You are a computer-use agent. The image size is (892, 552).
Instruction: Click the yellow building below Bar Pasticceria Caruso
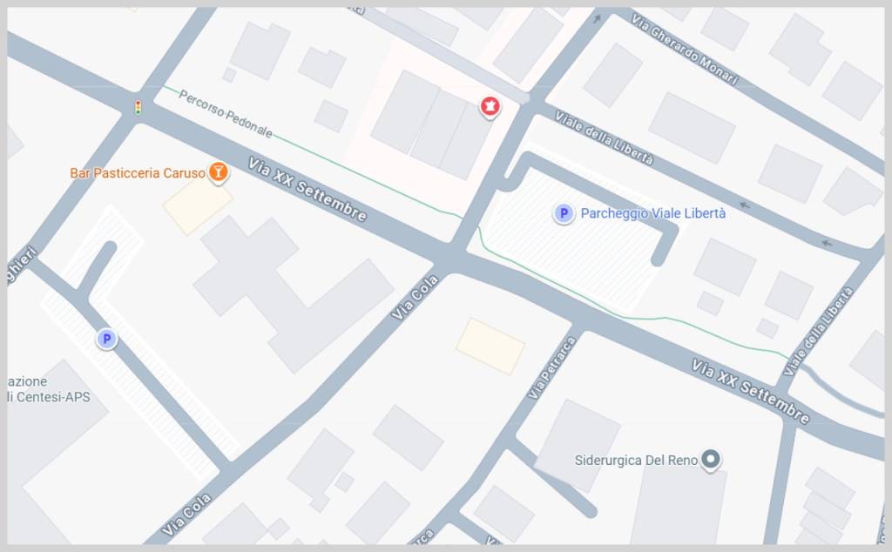tap(198, 205)
